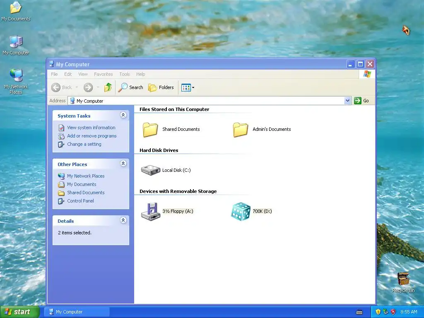
Task: Click the View system information icon
Action: click(x=61, y=128)
